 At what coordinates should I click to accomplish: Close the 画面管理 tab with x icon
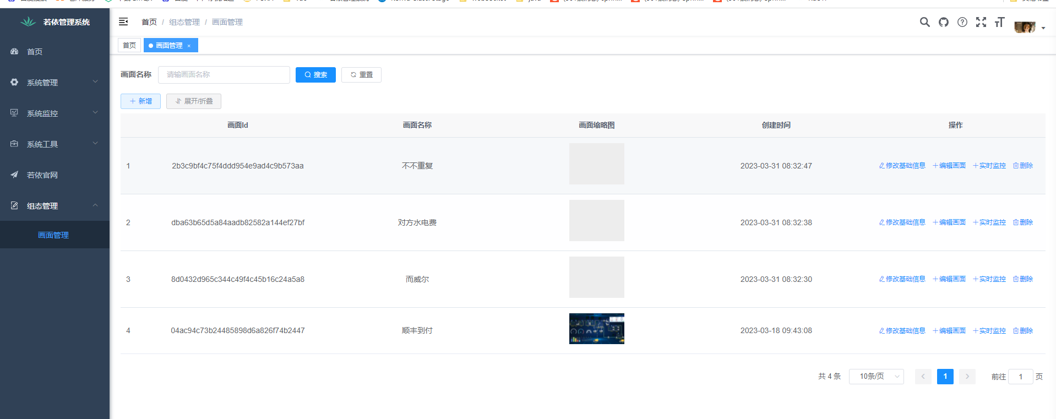[x=189, y=46]
